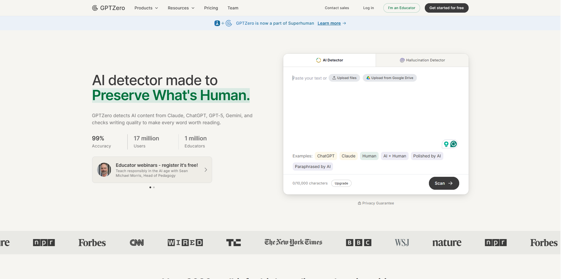
Task: Click the CNN logo
Action: click(x=137, y=243)
